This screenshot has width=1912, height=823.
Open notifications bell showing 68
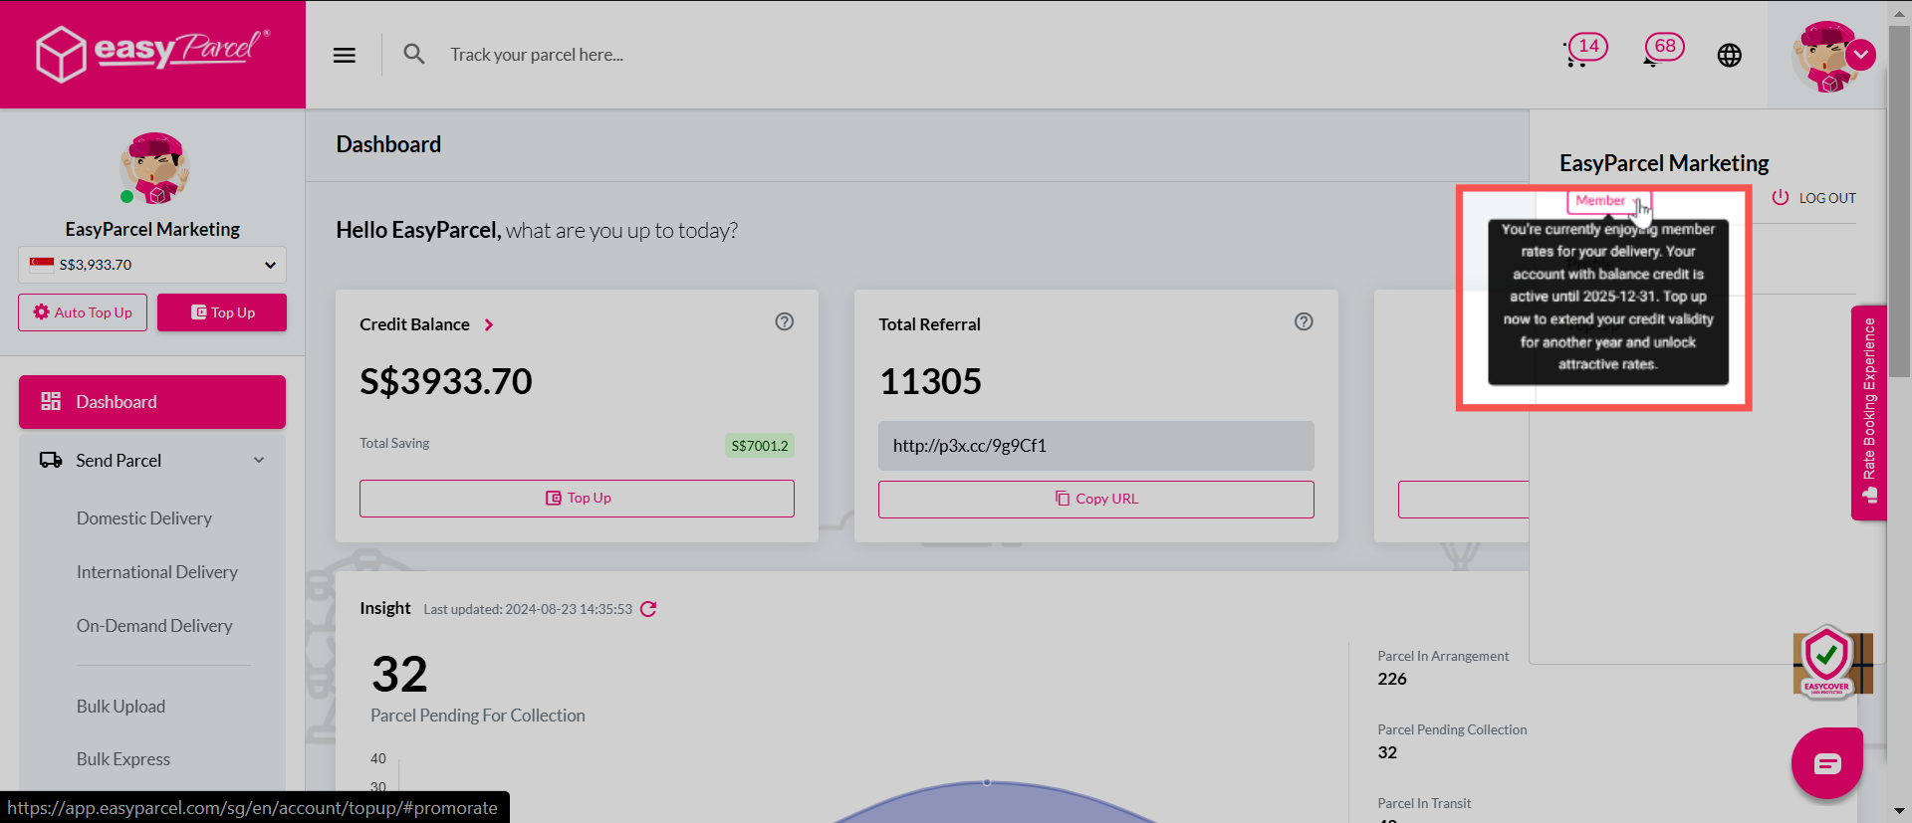pyautogui.click(x=1662, y=50)
